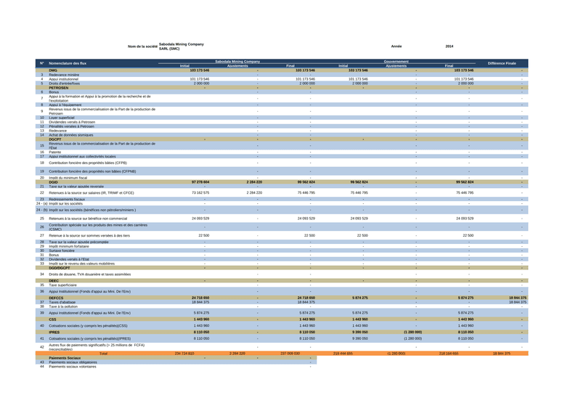Click the IPRES section row label
Viewport: 581px width, 411px height.
[54, 332]
